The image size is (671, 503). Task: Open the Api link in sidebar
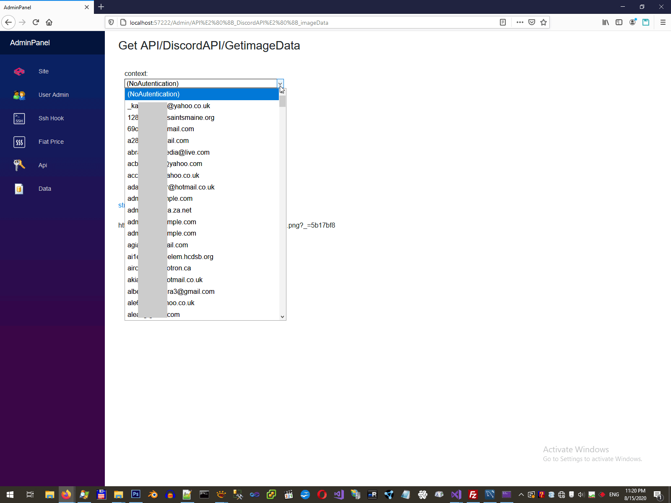coord(43,165)
